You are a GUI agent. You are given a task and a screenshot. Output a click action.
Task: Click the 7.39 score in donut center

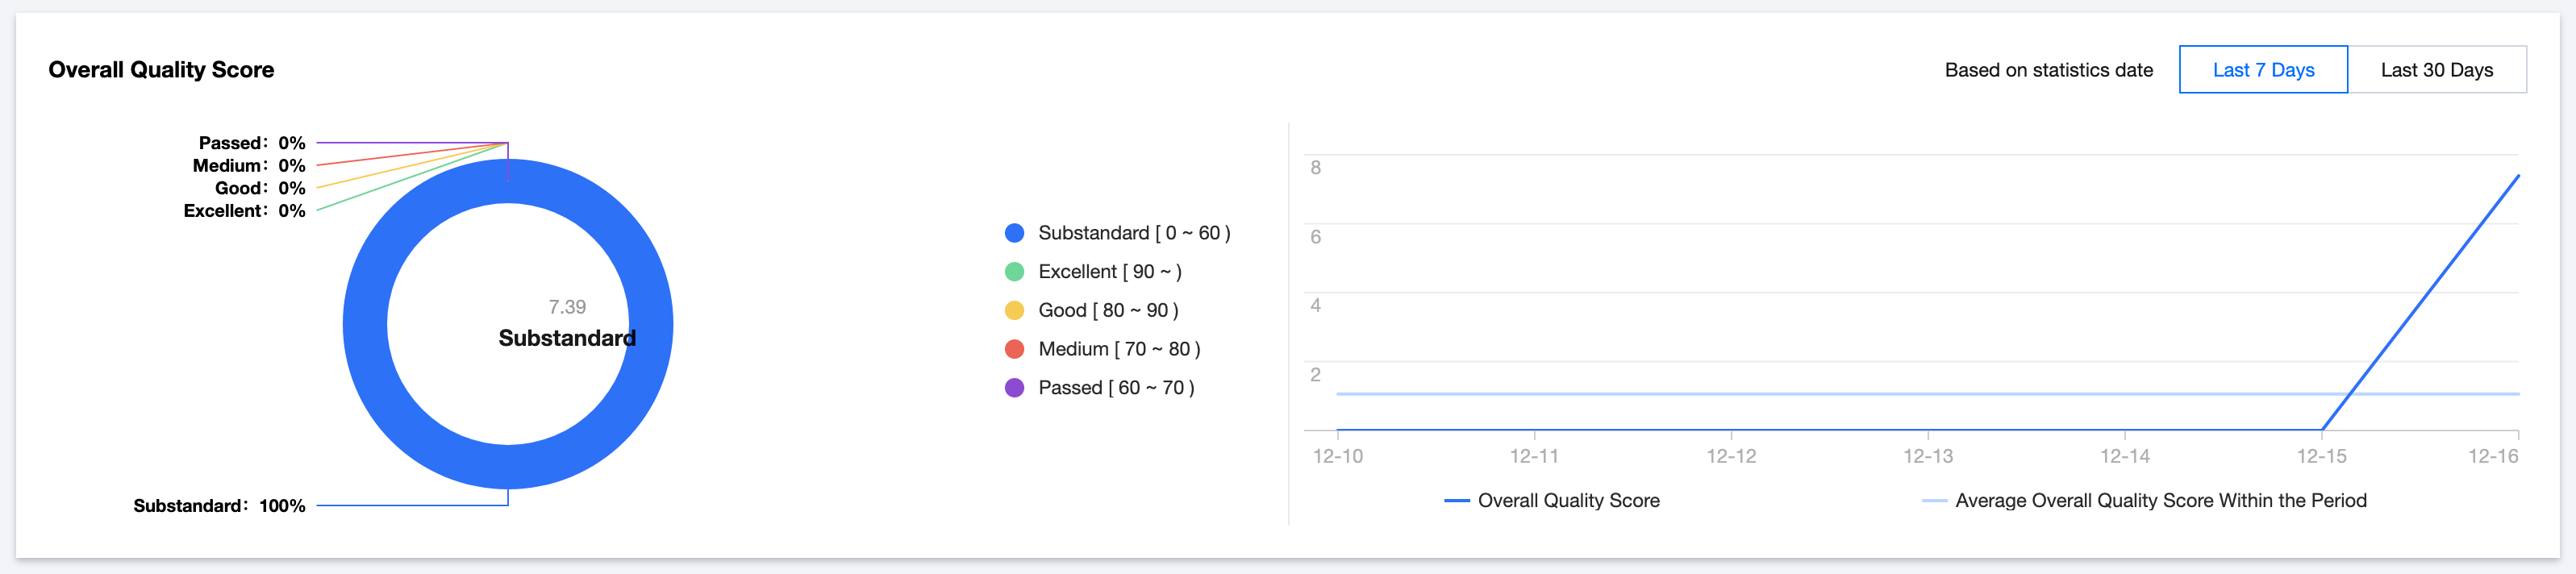567,307
